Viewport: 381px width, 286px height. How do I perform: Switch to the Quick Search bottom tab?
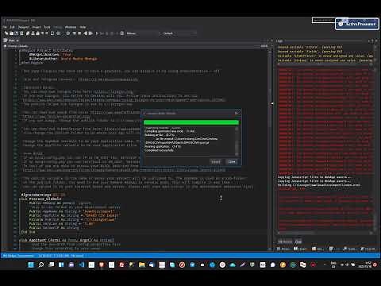(349, 249)
